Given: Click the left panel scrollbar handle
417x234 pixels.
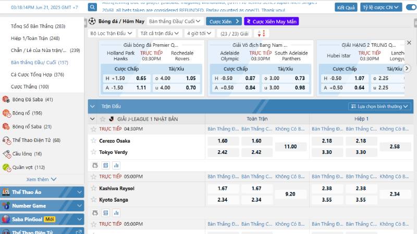Looking at the screenshot, I should click(x=85, y=23).
